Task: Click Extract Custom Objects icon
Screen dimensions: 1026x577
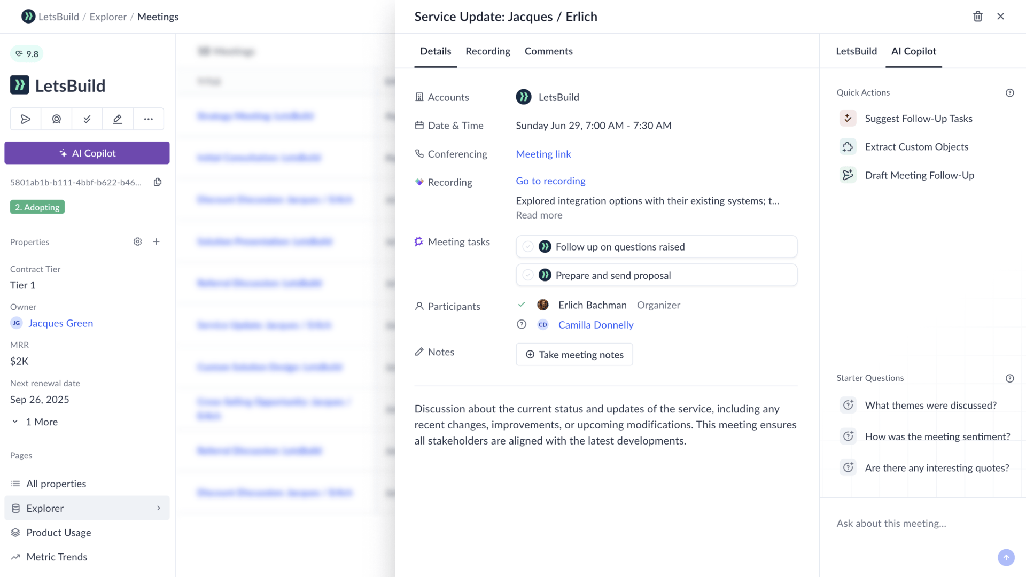Action: point(848,146)
